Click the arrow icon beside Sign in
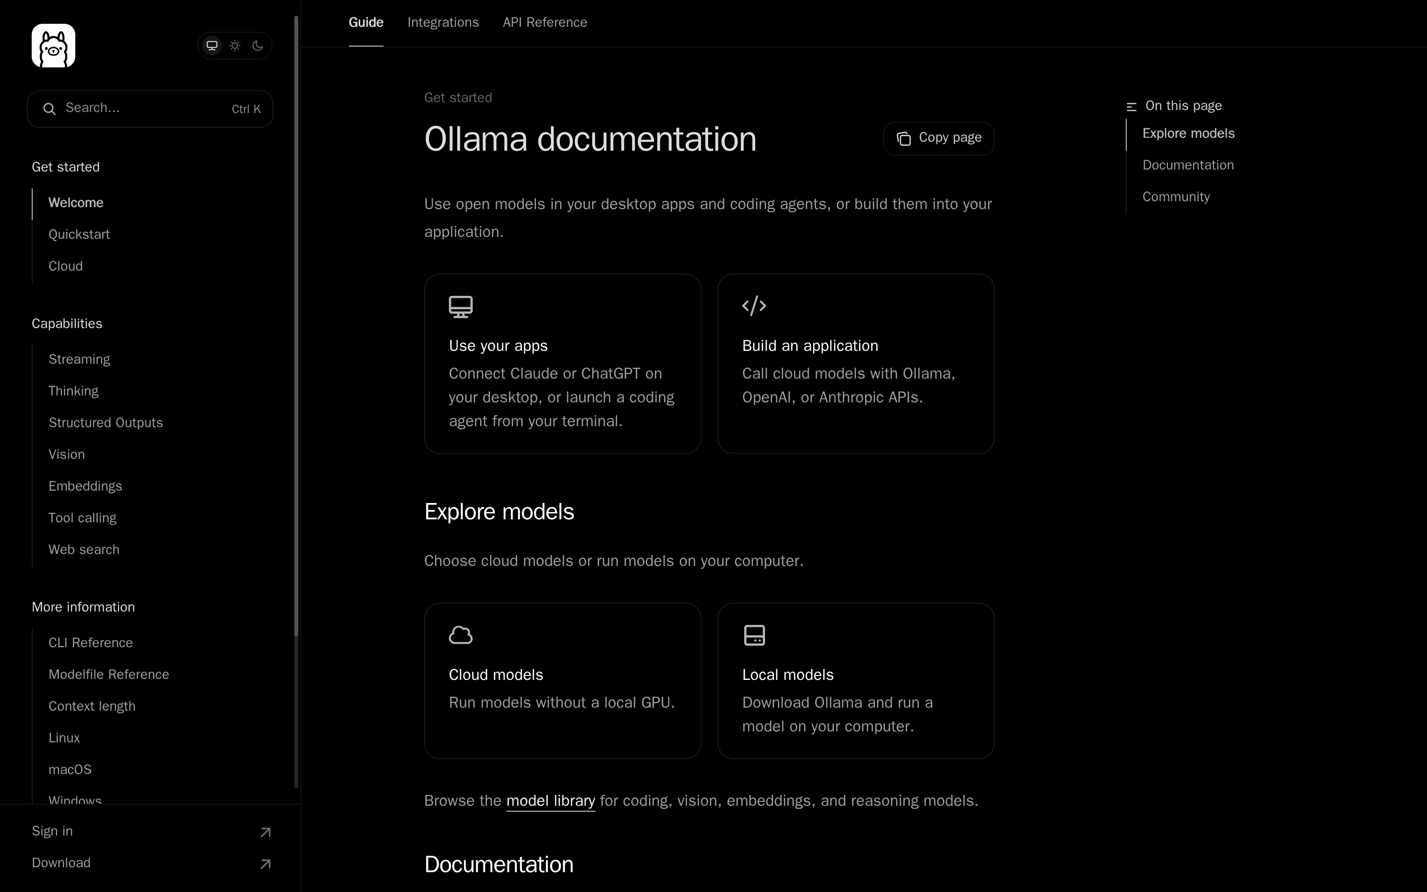The image size is (1427, 892). click(266, 833)
